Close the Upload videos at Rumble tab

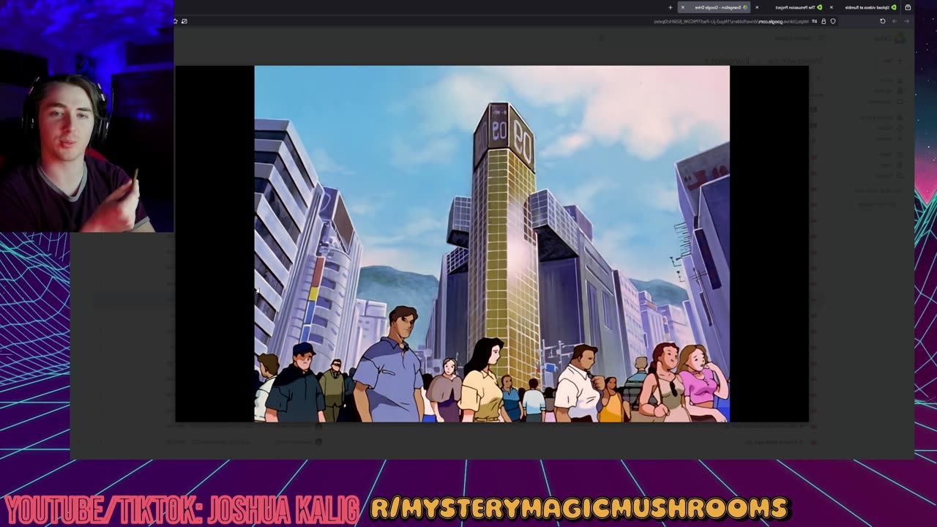pos(831,7)
